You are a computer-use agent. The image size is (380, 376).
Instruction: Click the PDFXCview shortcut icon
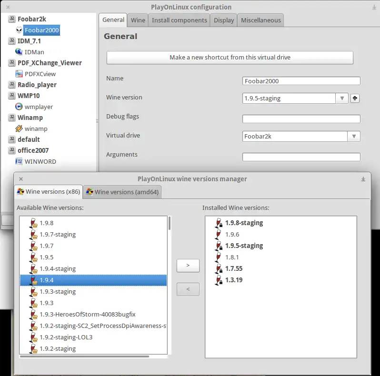point(19,74)
